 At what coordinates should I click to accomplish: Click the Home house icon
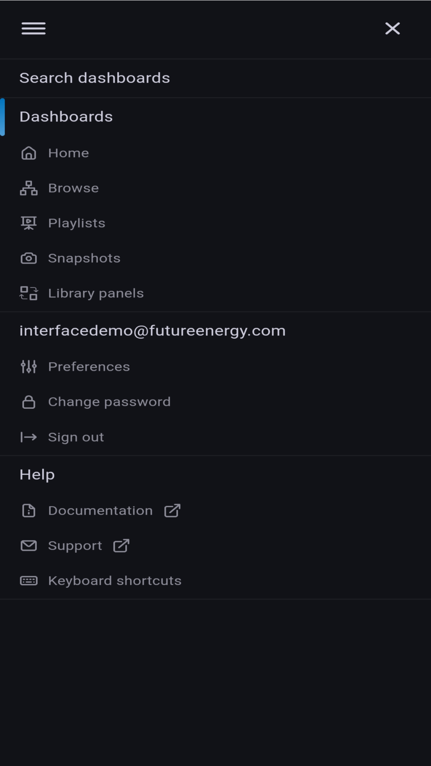[x=29, y=153]
